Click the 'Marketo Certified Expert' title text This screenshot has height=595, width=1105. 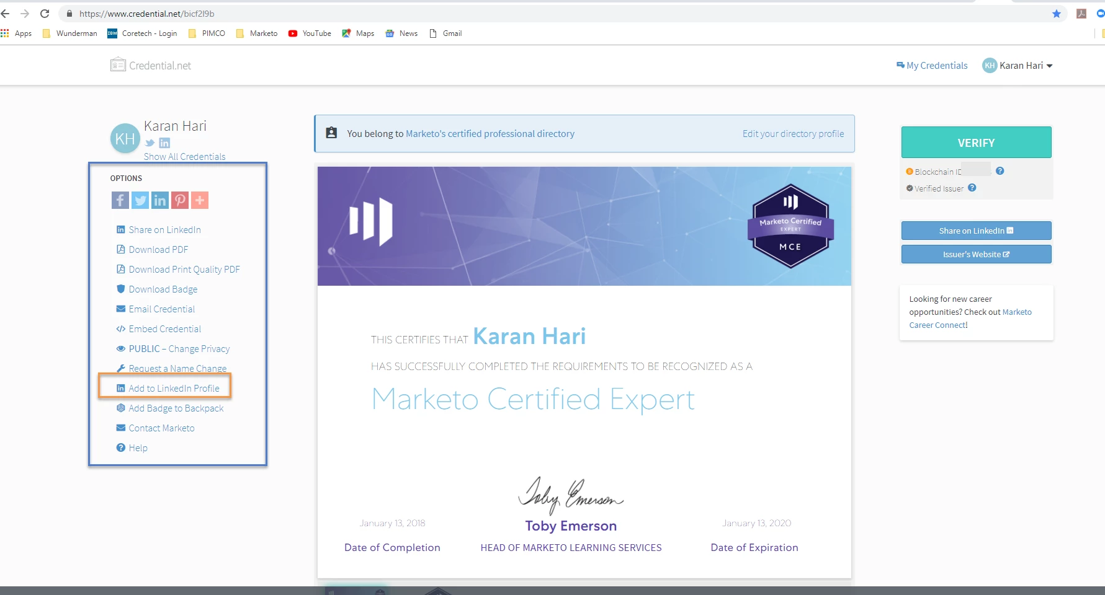(533, 399)
